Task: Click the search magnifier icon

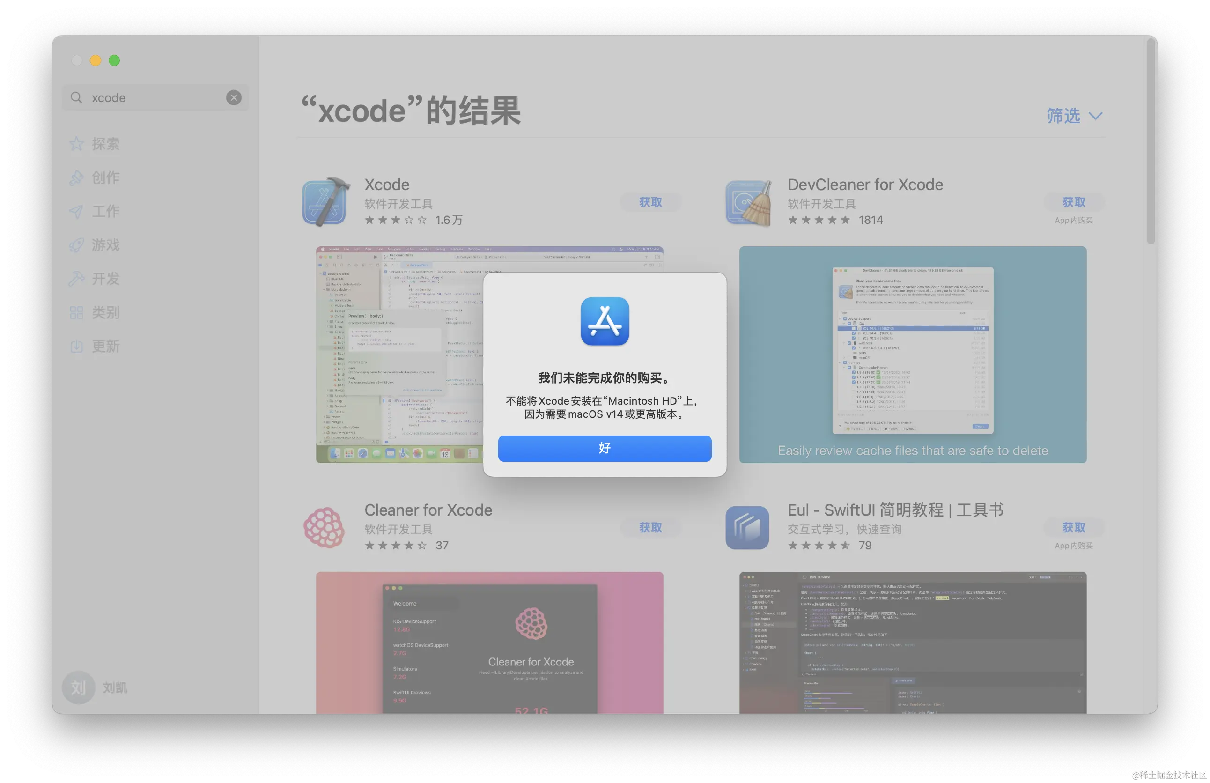Action: pos(76,97)
